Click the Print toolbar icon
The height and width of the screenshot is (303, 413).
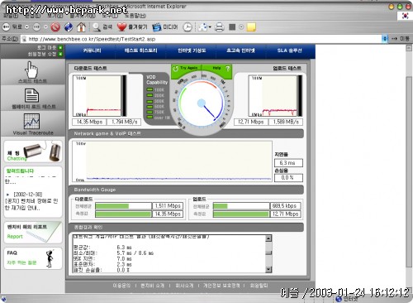220,27
